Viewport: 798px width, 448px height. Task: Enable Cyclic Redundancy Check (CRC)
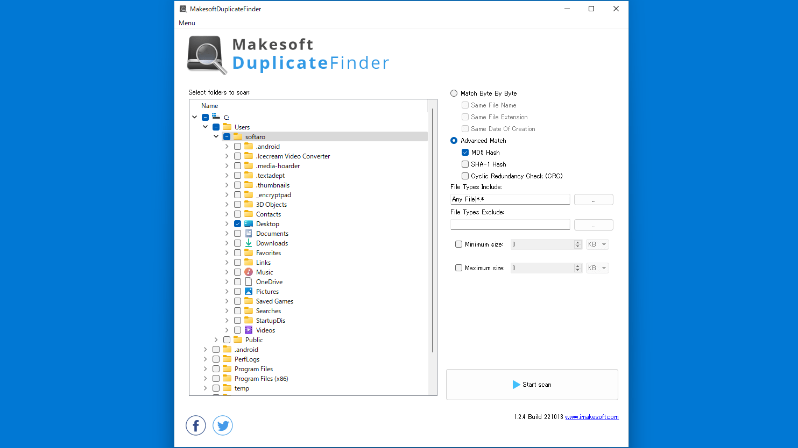click(x=465, y=176)
